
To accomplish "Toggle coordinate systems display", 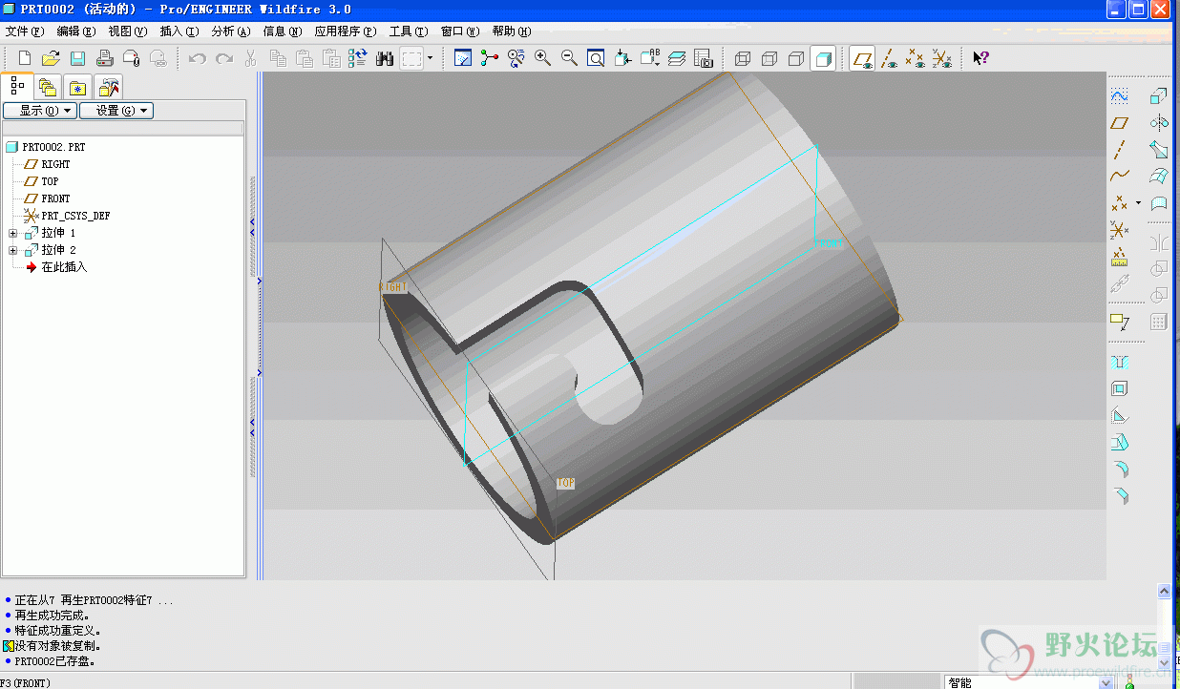I will [x=942, y=59].
